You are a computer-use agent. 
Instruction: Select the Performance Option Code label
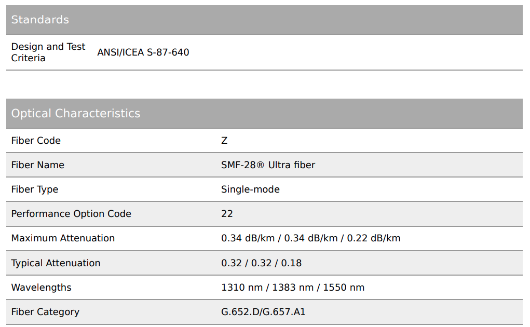(71, 214)
